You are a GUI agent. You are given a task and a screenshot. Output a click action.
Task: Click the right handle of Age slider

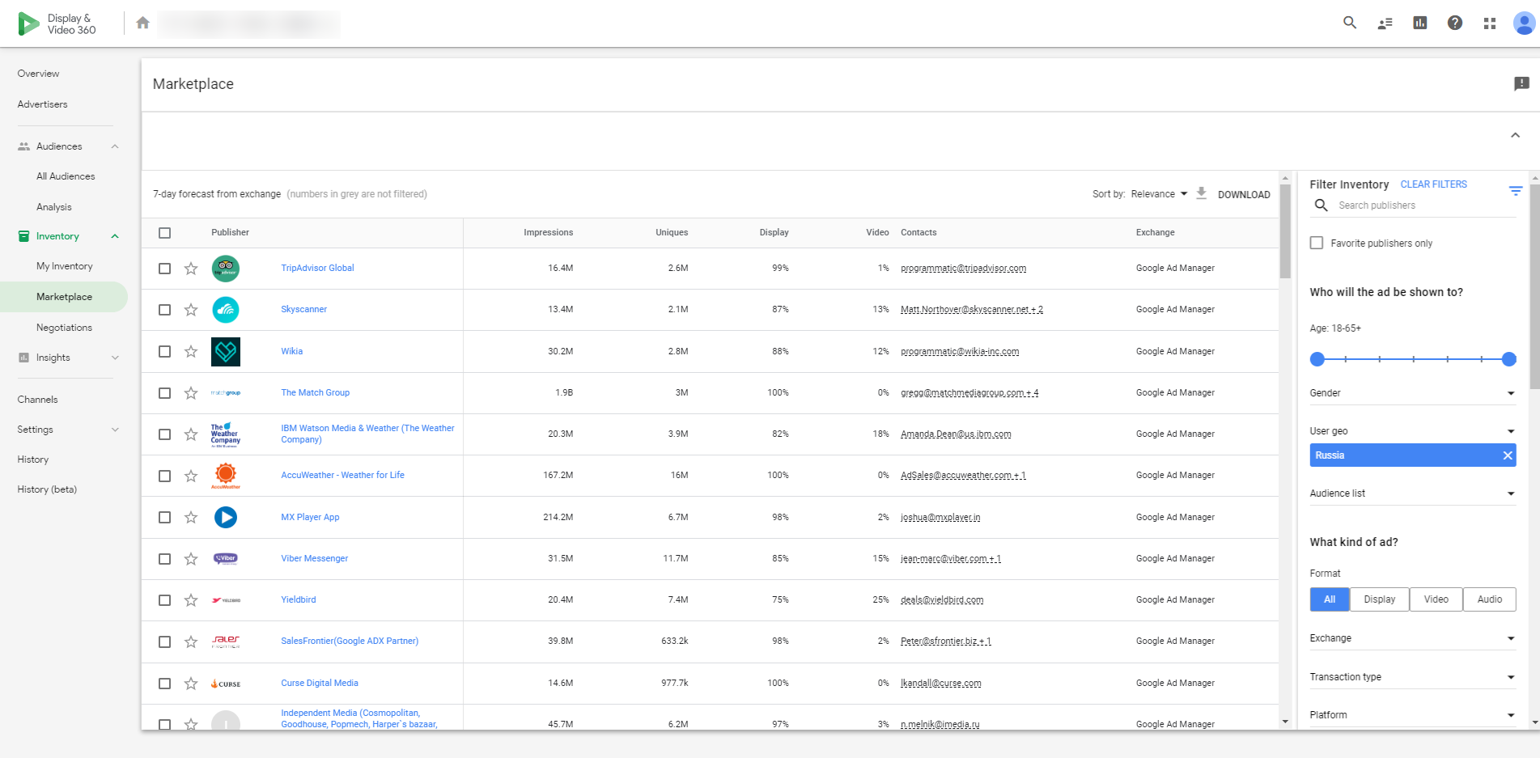(x=1508, y=359)
